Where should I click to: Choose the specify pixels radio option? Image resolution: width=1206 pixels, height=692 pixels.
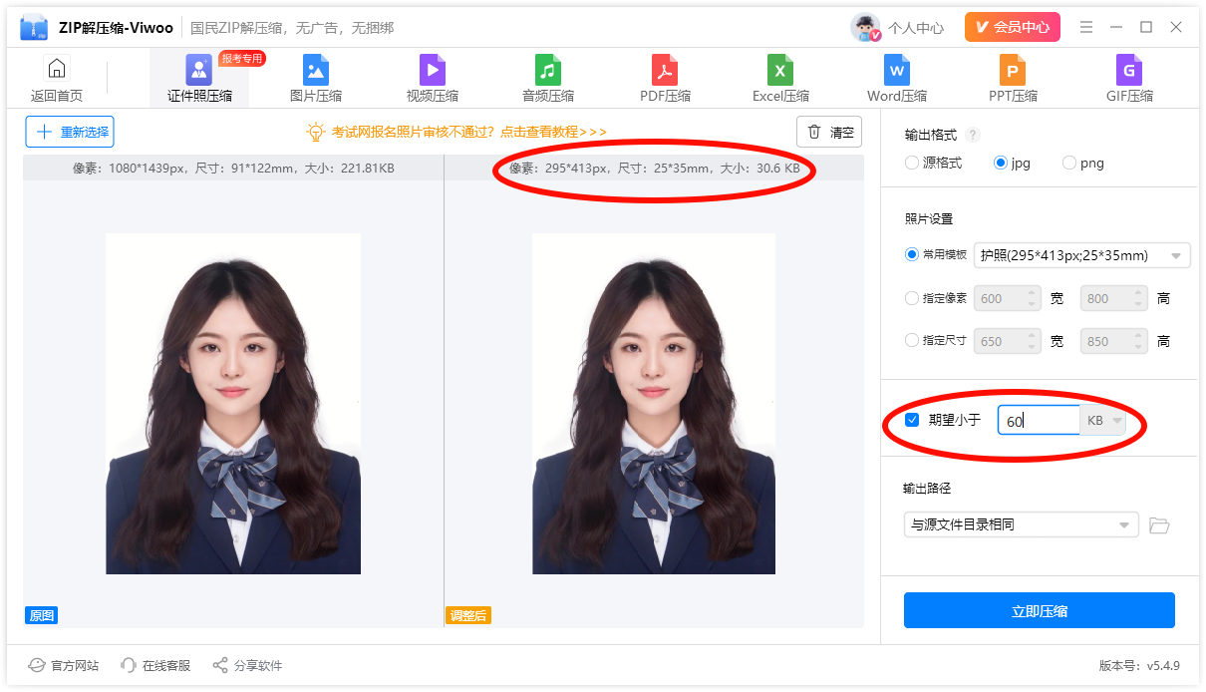(912, 297)
